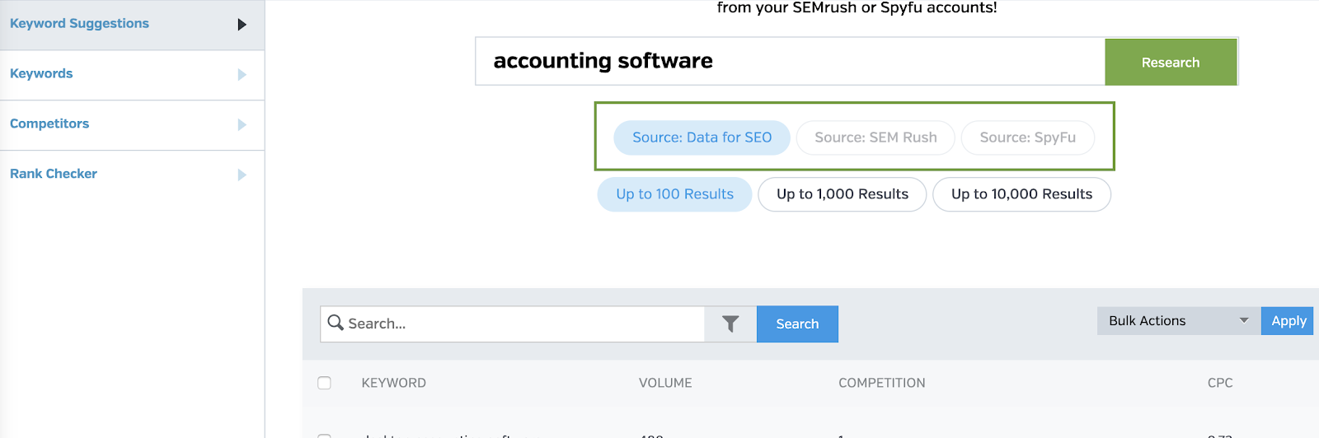The width and height of the screenshot is (1319, 438).
Task: Choose Up to 10,000 Results
Action: click(1021, 194)
